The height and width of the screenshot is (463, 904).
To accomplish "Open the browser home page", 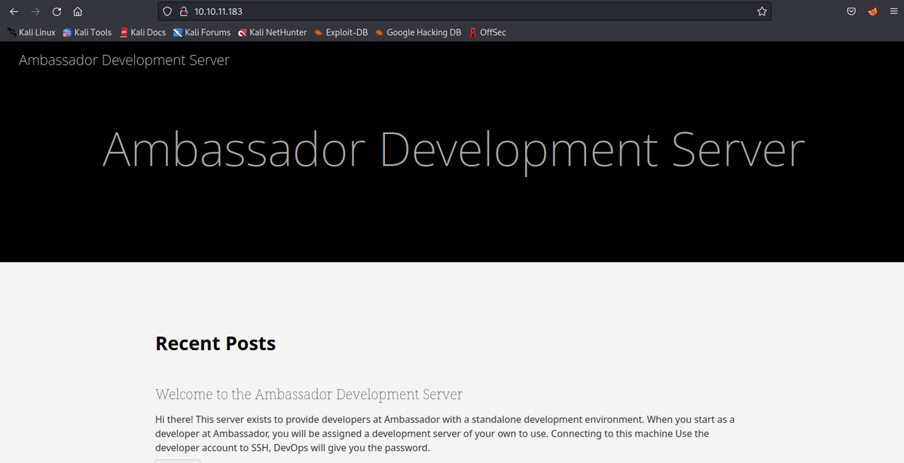I will coord(78,11).
